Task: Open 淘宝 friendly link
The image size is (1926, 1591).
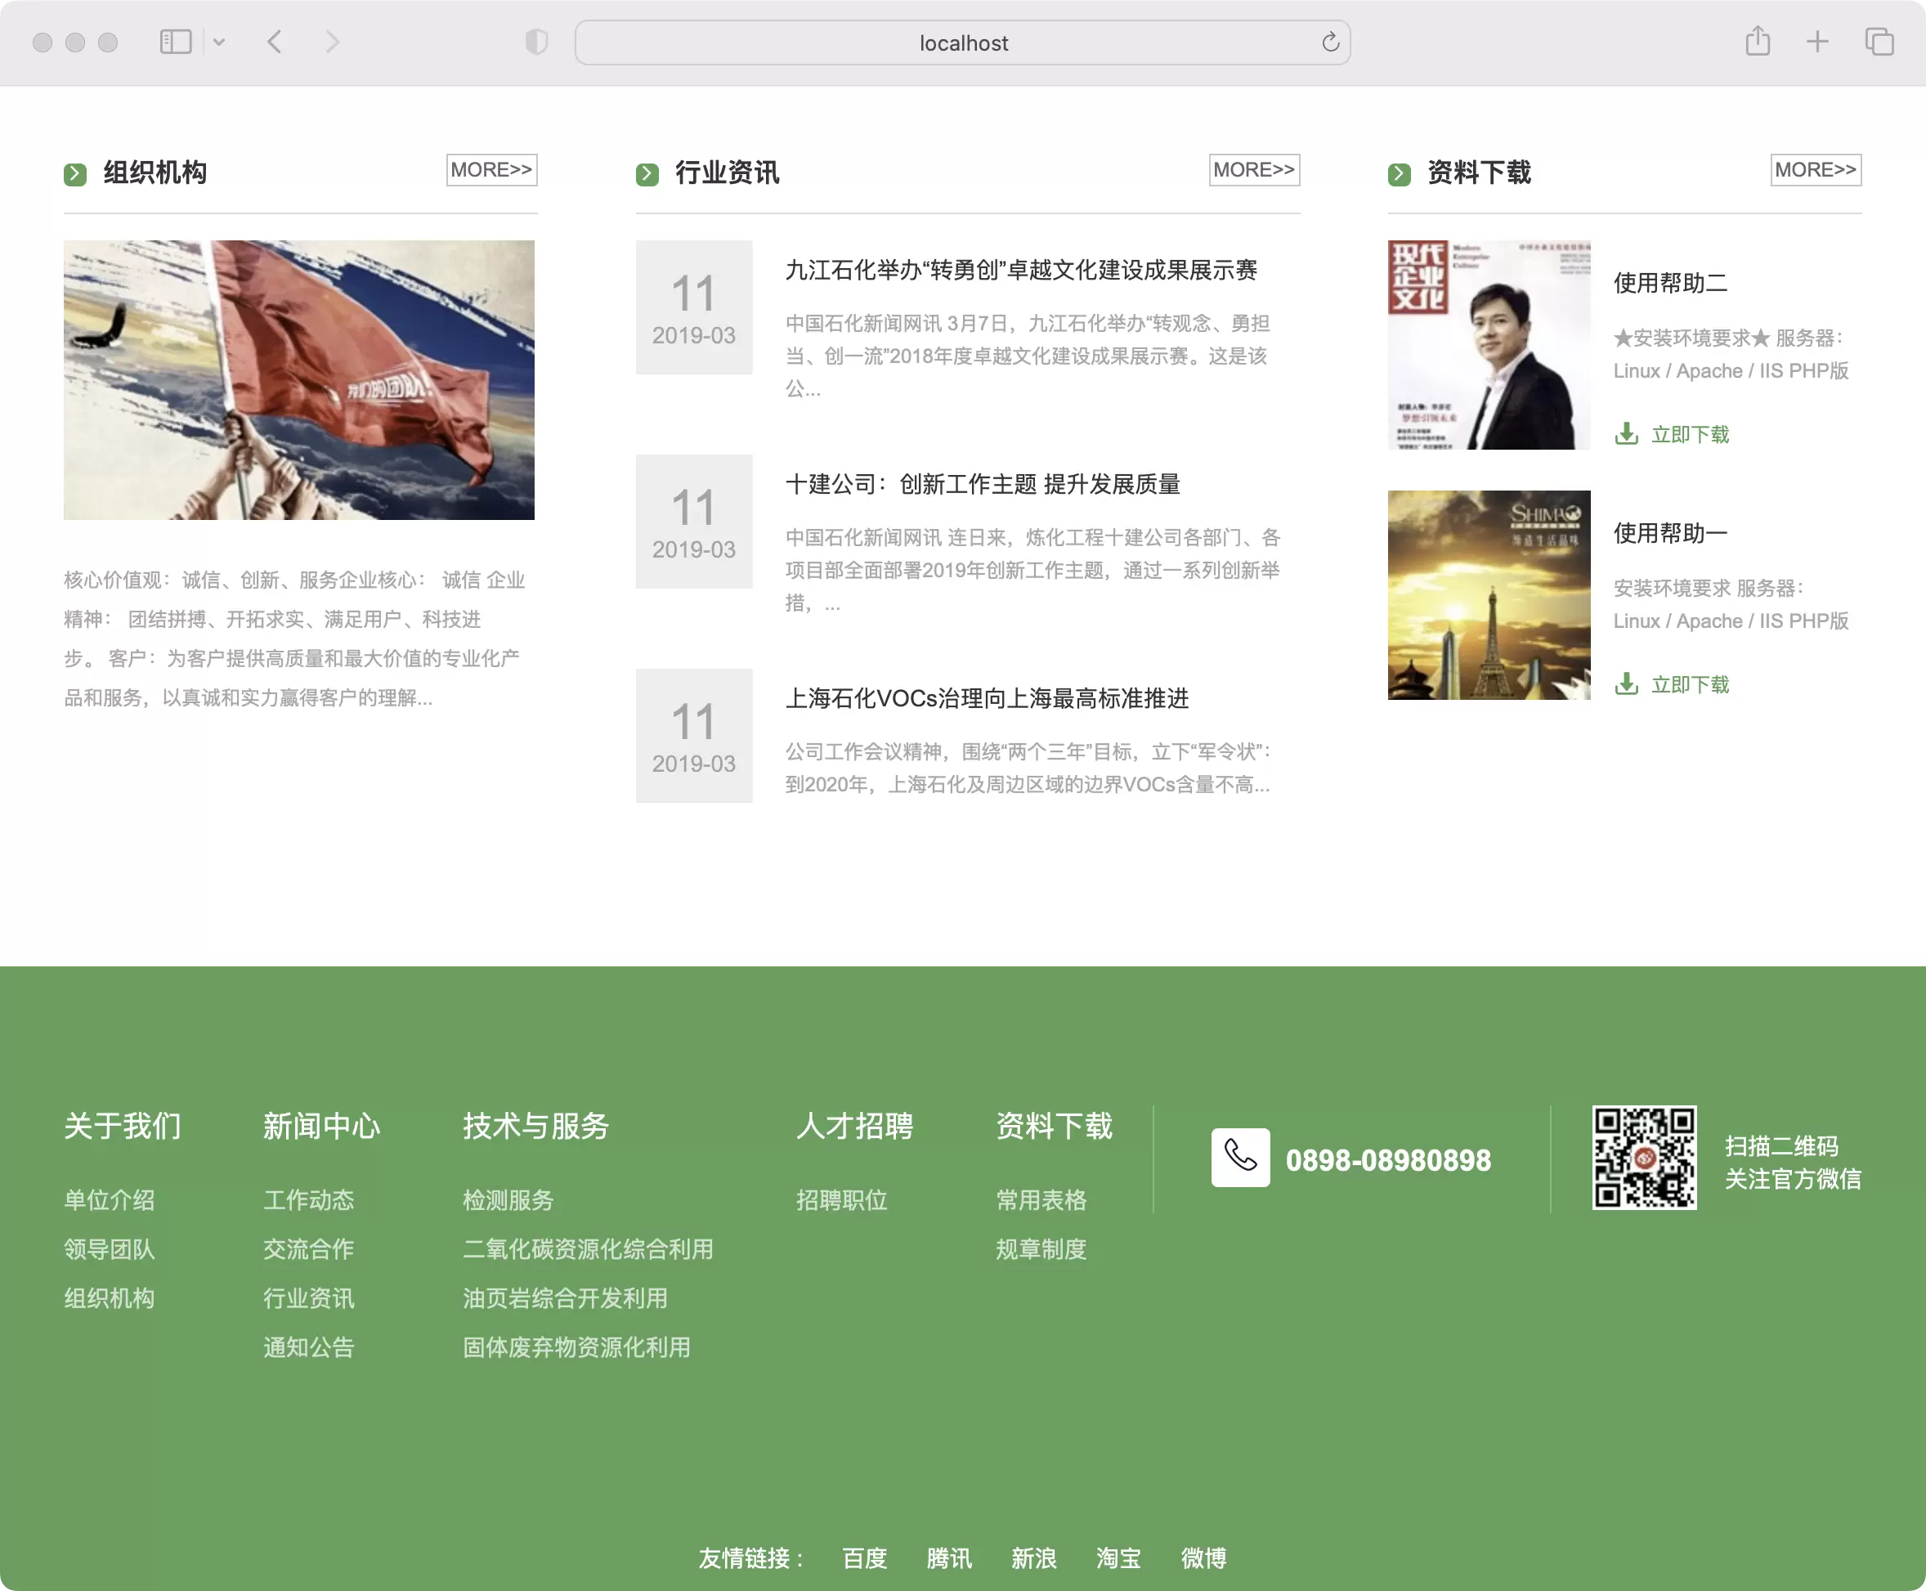Action: 1119,1559
